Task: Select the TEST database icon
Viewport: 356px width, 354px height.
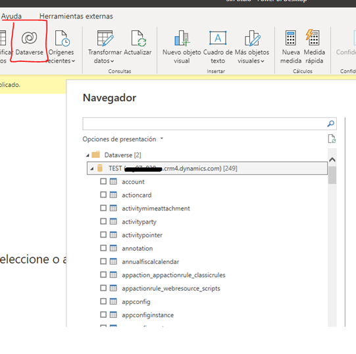Action: click(x=99, y=168)
